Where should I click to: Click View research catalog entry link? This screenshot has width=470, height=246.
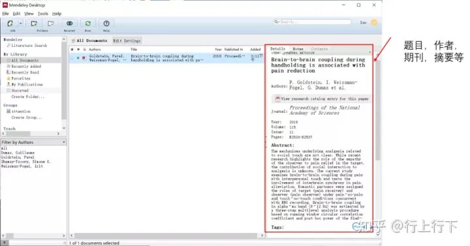(322, 99)
